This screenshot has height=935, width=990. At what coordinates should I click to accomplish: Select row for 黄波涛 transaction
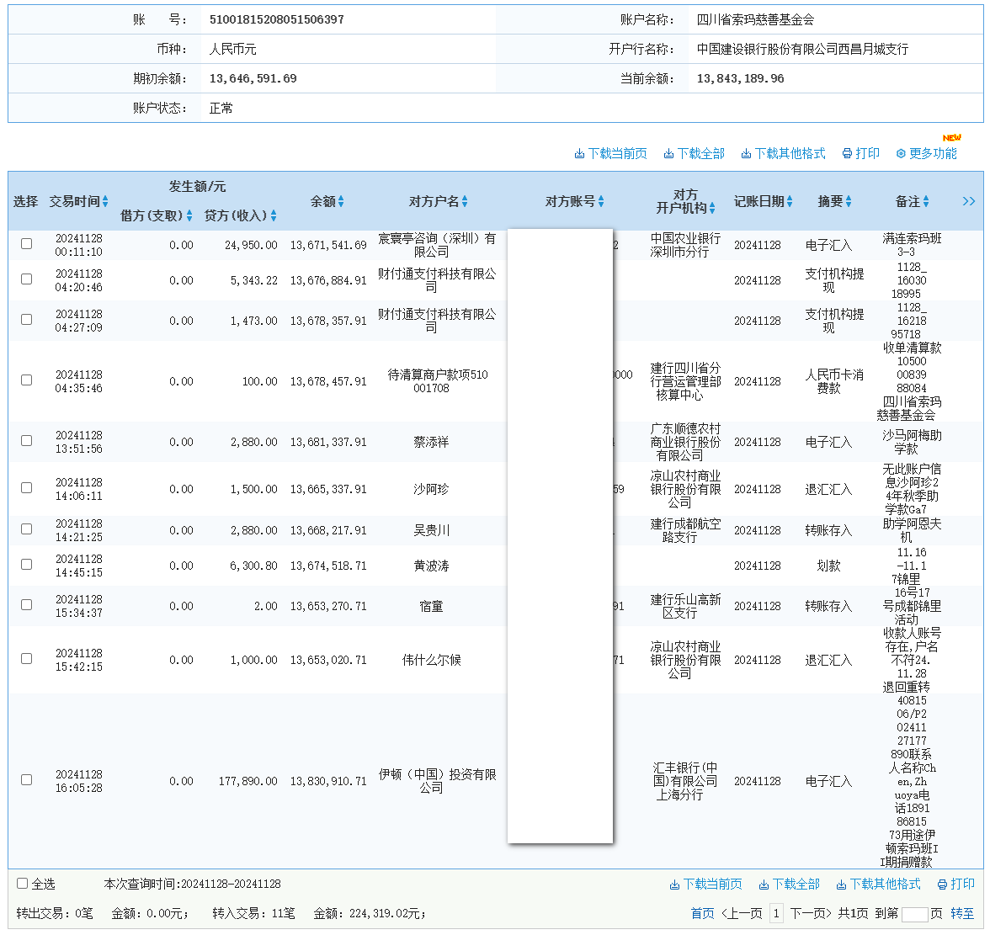click(x=27, y=565)
